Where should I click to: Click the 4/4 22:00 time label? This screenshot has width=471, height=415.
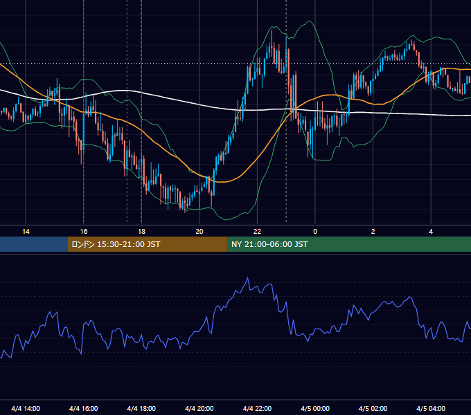click(257, 409)
